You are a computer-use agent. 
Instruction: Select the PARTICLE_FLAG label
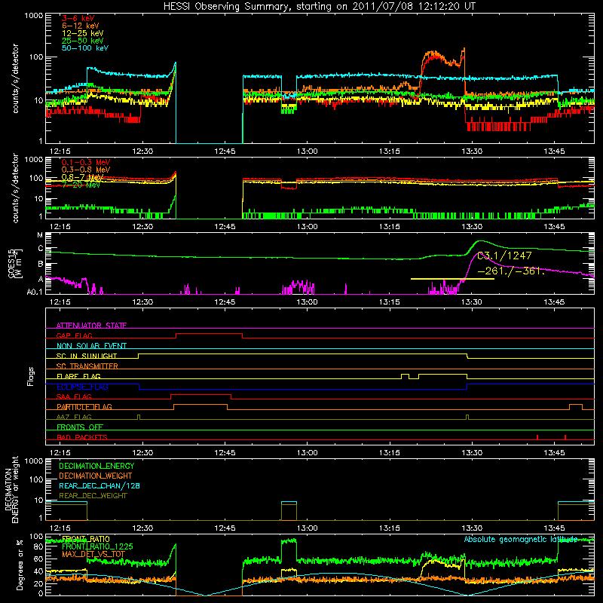coord(84,406)
